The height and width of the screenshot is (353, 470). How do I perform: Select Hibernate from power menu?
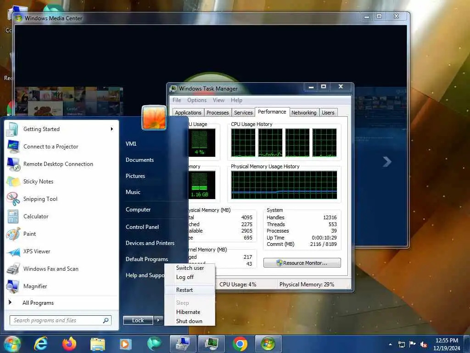190,312
